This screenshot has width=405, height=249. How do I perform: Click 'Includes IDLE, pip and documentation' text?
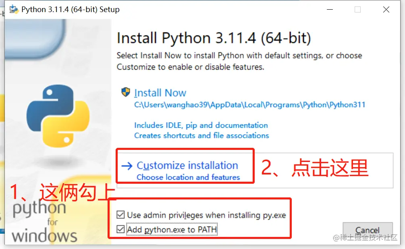(201, 125)
